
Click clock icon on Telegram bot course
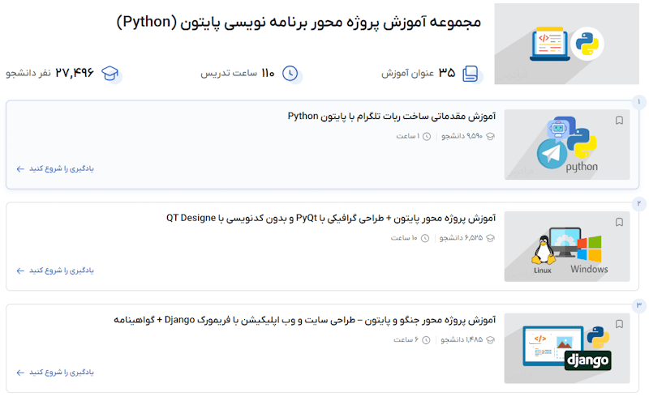click(x=428, y=136)
